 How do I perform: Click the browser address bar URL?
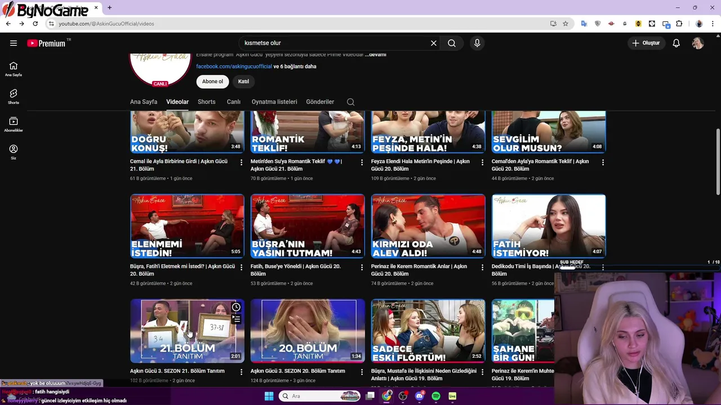[x=106, y=24]
